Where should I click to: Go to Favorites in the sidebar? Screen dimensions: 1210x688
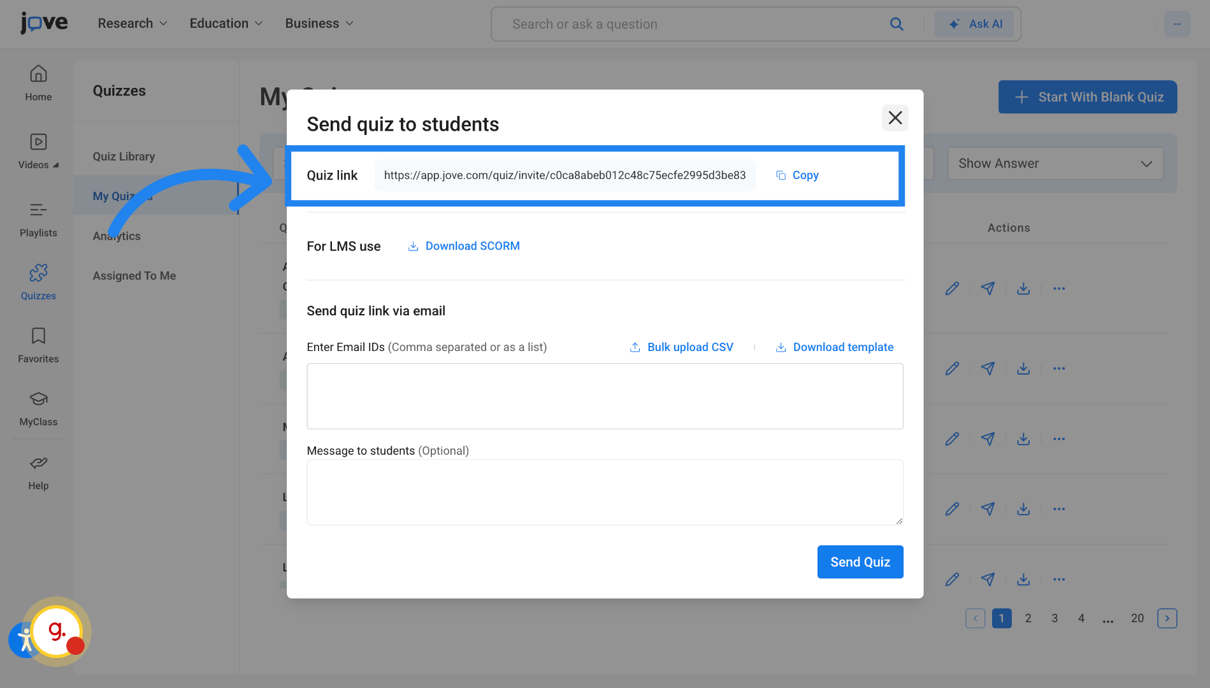[x=38, y=344]
